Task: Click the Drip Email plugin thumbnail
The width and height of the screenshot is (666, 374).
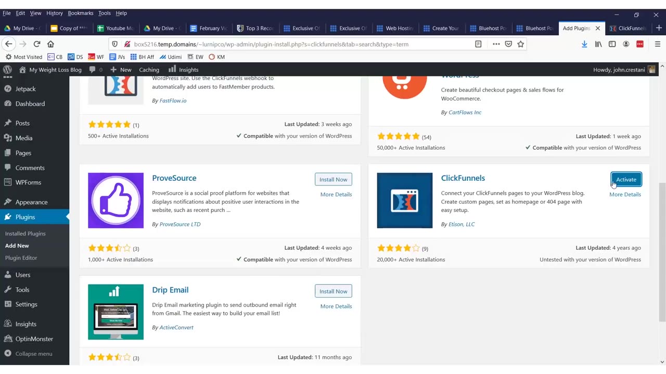Action: click(x=116, y=312)
